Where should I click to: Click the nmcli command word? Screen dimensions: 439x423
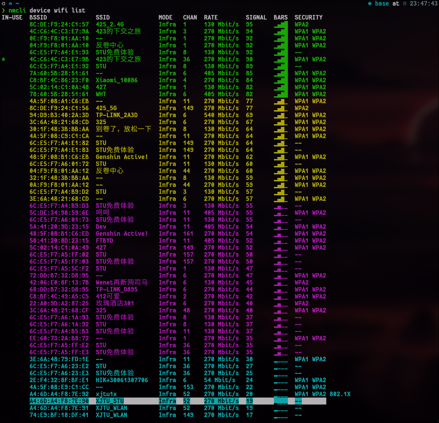tap(17, 10)
